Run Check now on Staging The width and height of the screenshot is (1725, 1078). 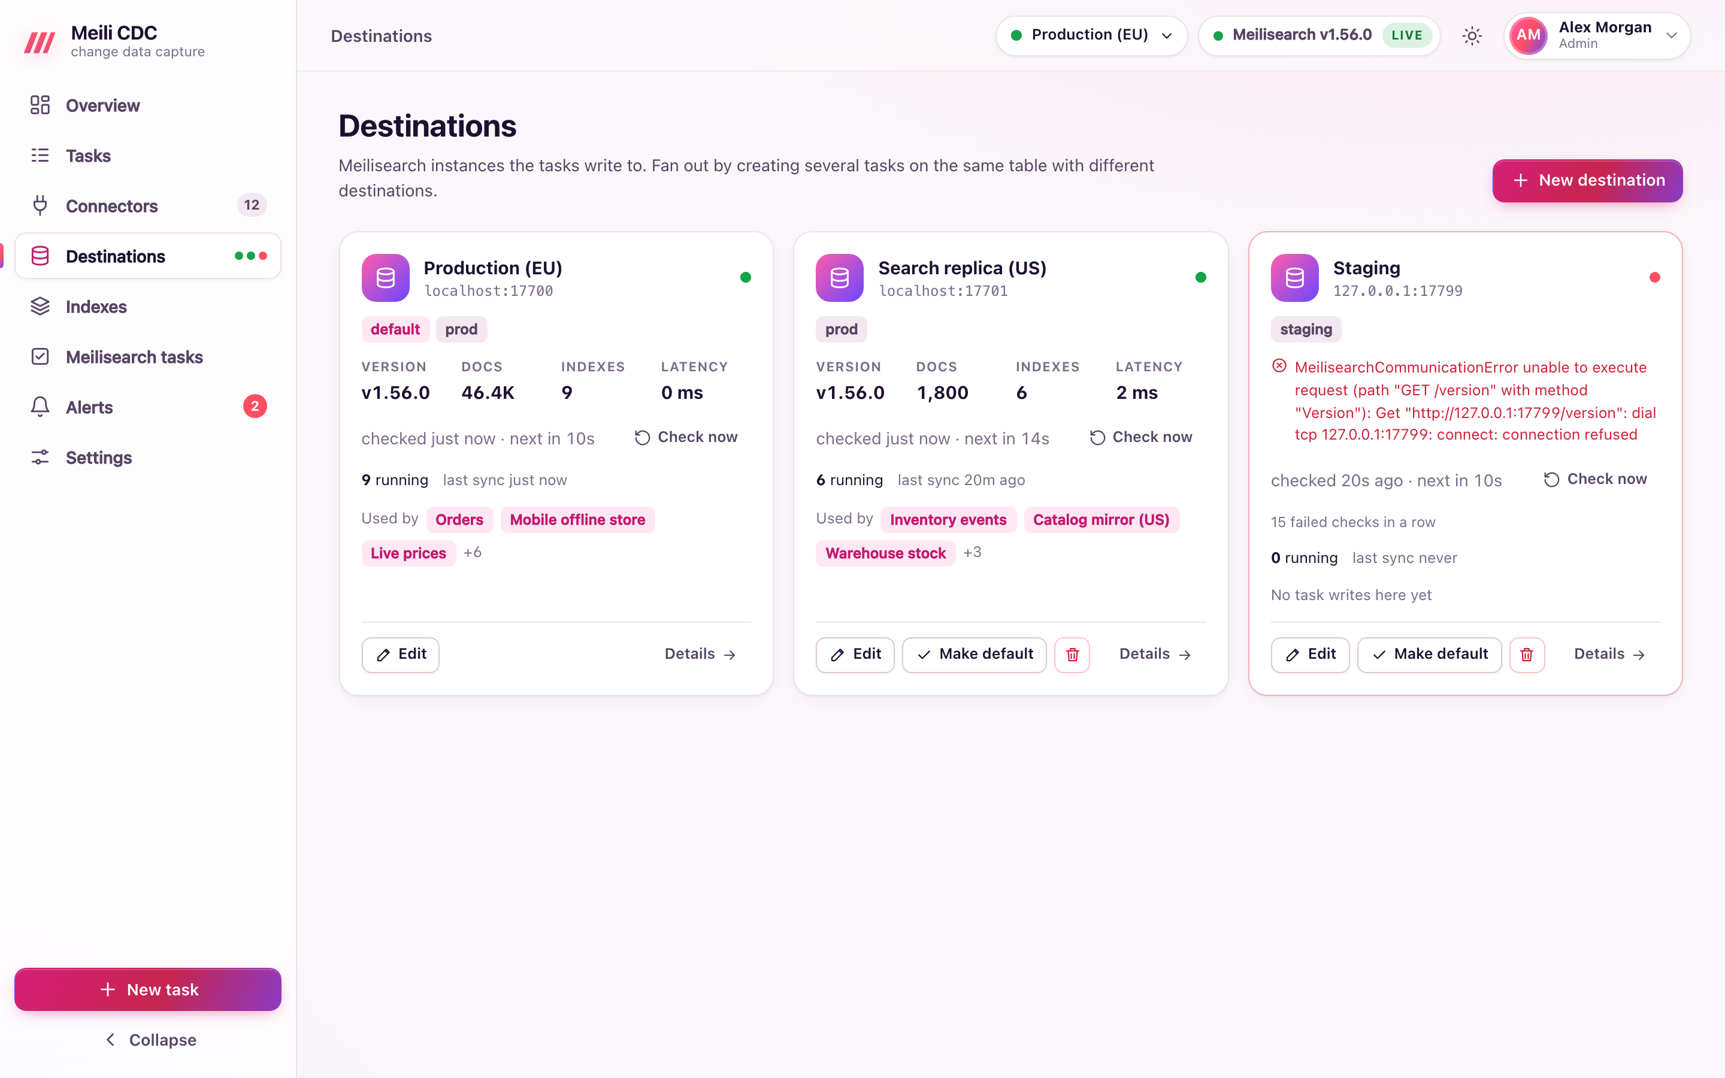(x=1595, y=479)
